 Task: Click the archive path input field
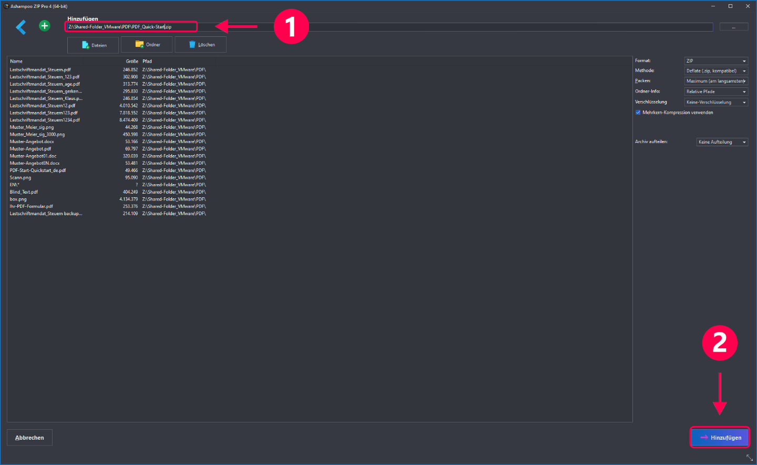click(x=389, y=27)
